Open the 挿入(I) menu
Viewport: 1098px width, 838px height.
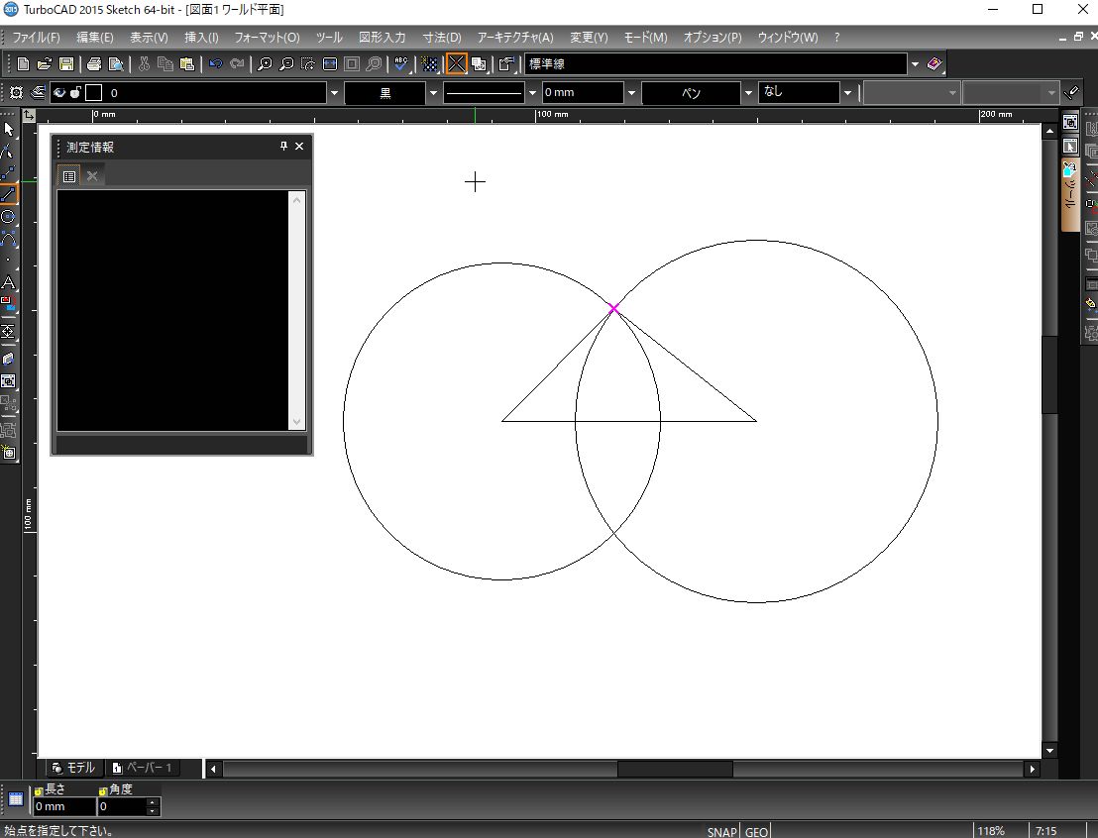[201, 37]
